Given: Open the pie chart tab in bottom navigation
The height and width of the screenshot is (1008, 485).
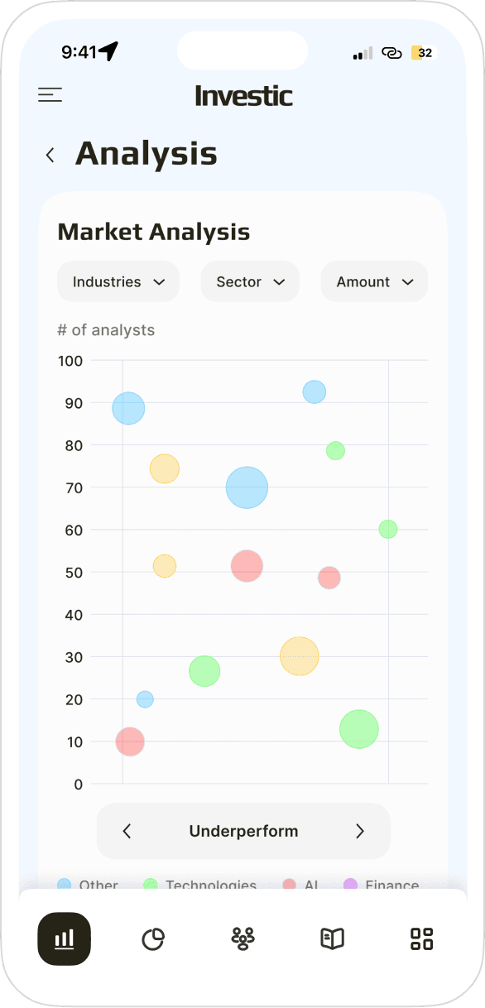Looking at the screenshot, I should (153, 938).
